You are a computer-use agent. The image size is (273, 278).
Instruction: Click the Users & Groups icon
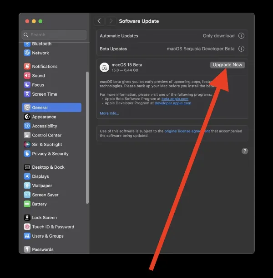(27, 236)
